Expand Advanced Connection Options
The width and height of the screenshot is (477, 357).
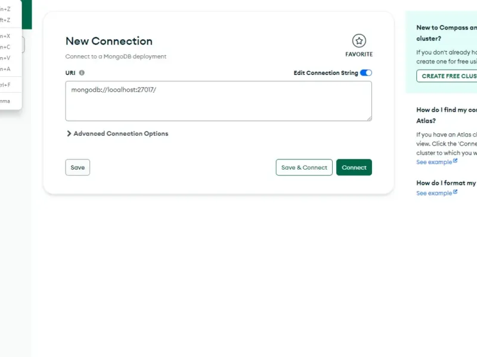(117, 134)
